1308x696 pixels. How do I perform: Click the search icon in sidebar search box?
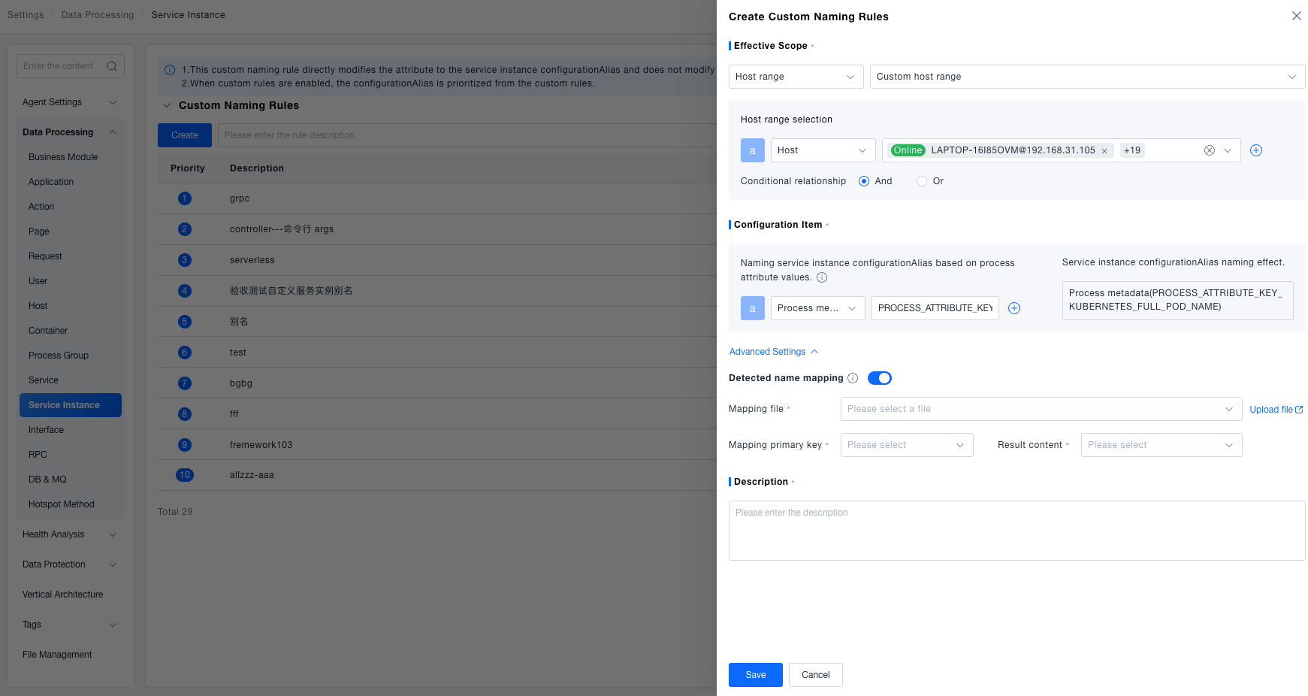coord(112,66)
